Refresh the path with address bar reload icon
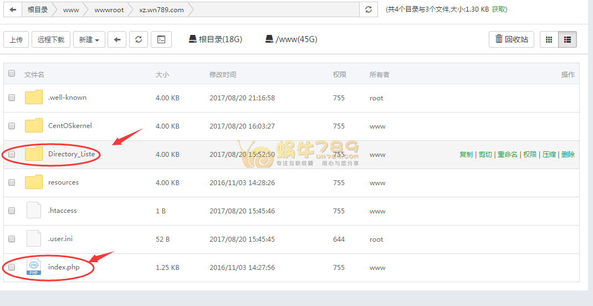The height and width of the screenshot is (306, 593). 369,9
